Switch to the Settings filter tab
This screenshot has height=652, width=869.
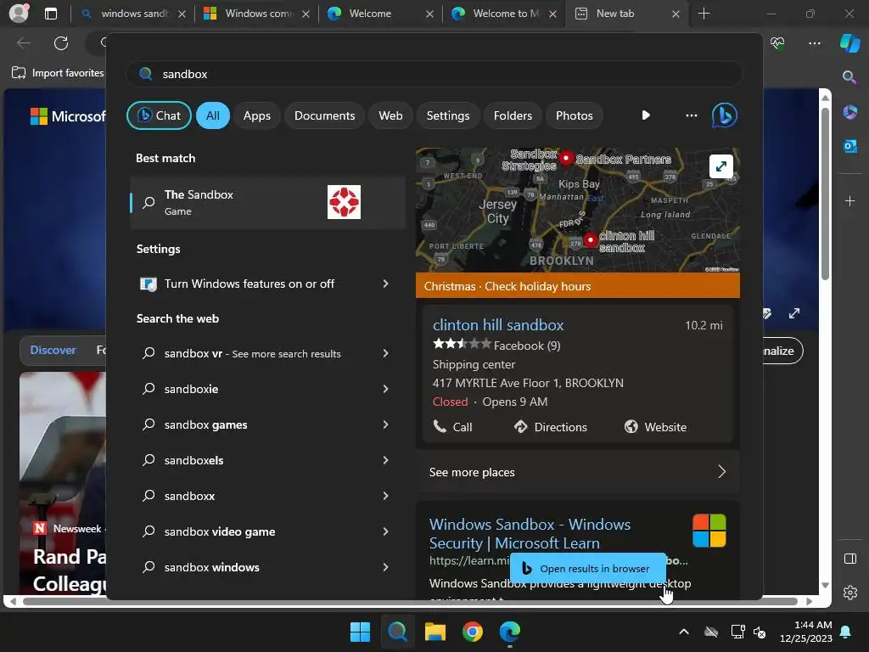coord(448,115)
